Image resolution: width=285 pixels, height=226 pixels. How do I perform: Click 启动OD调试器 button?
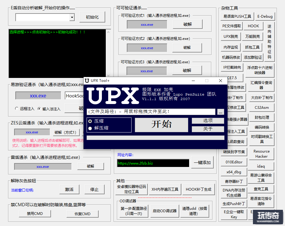[x=165, y=211]
